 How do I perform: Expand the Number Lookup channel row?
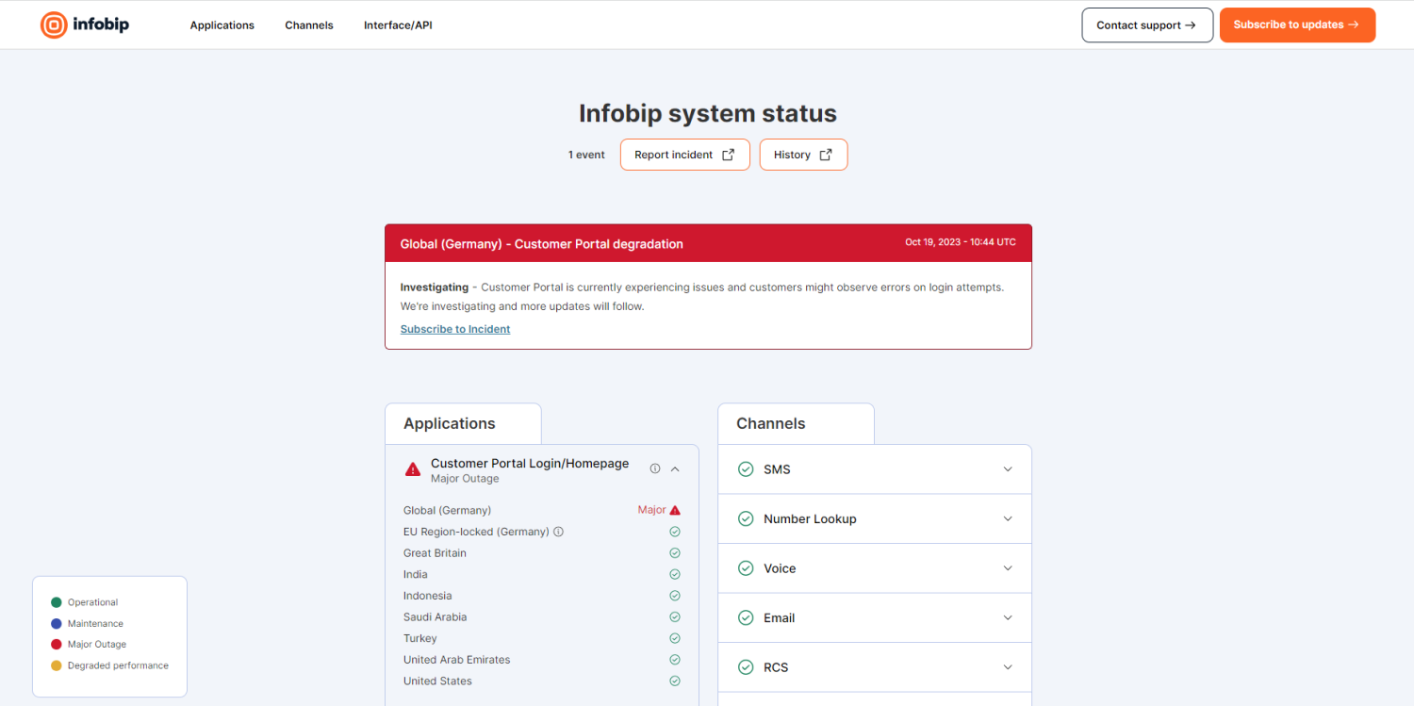pos(1008,518)
